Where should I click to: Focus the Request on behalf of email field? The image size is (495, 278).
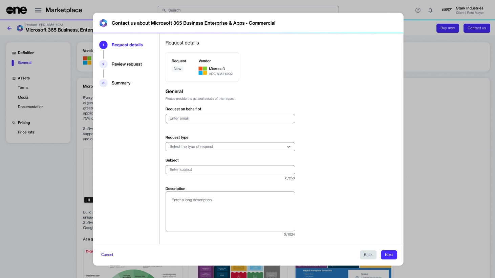pos(230,119)
